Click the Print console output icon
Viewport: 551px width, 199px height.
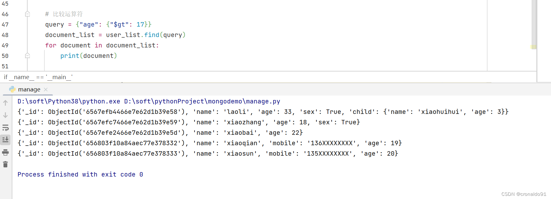pos(5,152)
